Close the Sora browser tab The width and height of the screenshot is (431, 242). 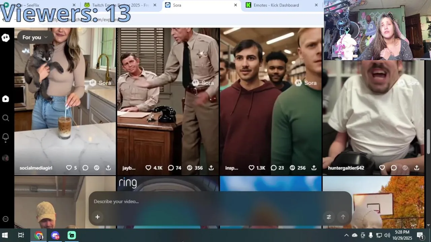click(236, 5)
